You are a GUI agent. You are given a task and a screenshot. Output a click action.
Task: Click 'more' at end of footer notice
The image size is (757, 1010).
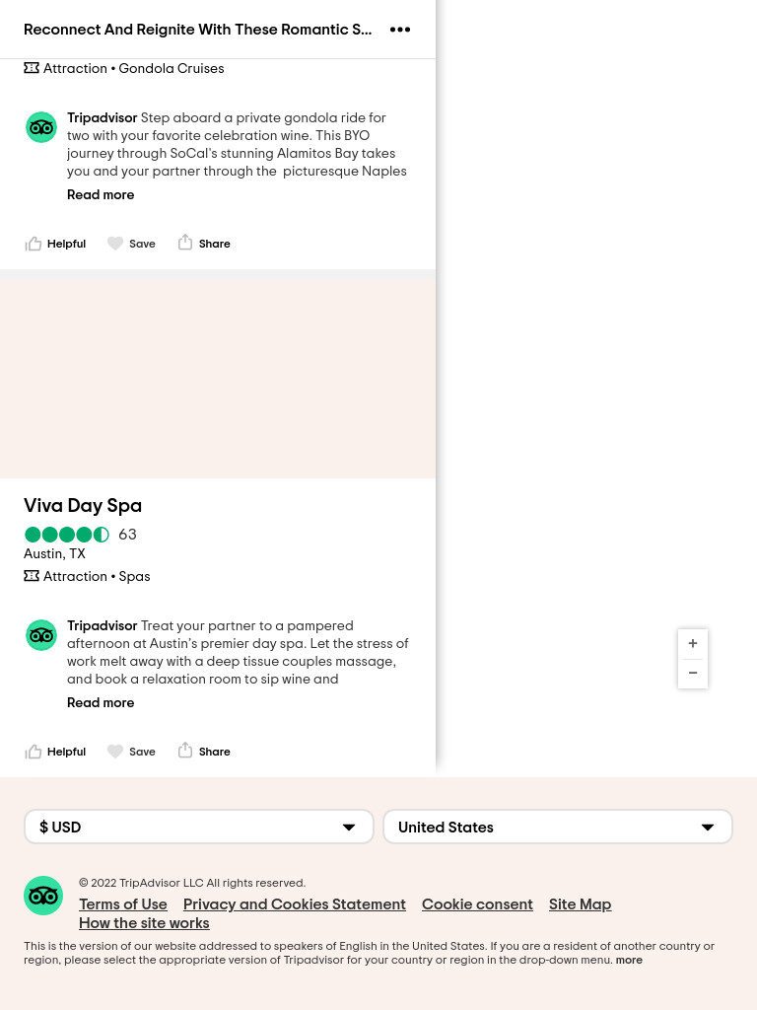(x=629, y=960)
